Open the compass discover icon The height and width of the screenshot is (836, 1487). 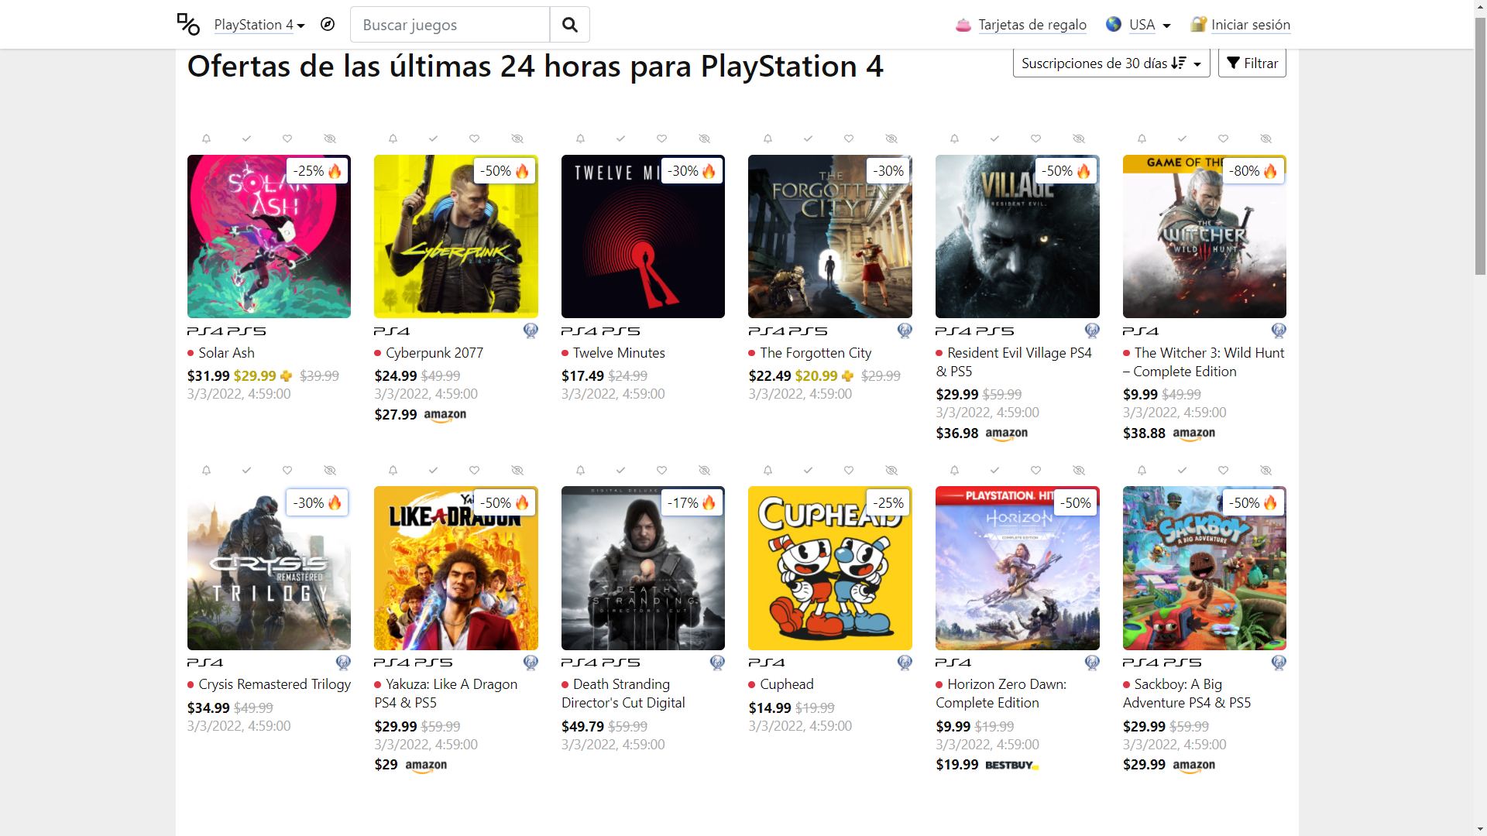pos(328,24)
